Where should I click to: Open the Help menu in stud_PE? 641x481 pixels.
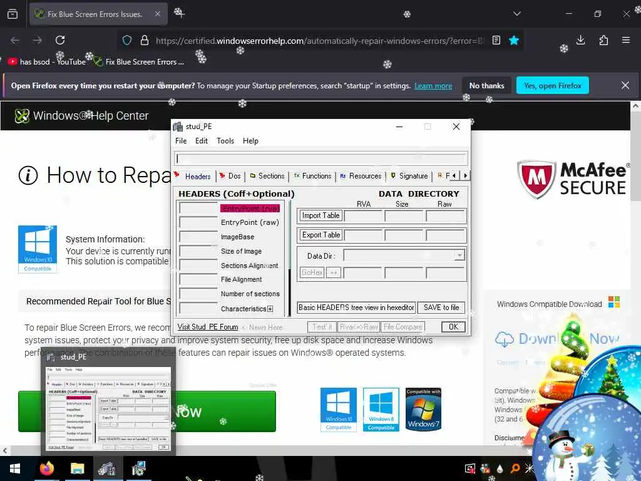point(250,141)
